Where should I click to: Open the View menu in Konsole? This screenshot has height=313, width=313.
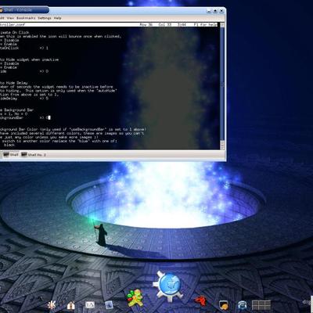pyautogui.click(x=10, y=18)
